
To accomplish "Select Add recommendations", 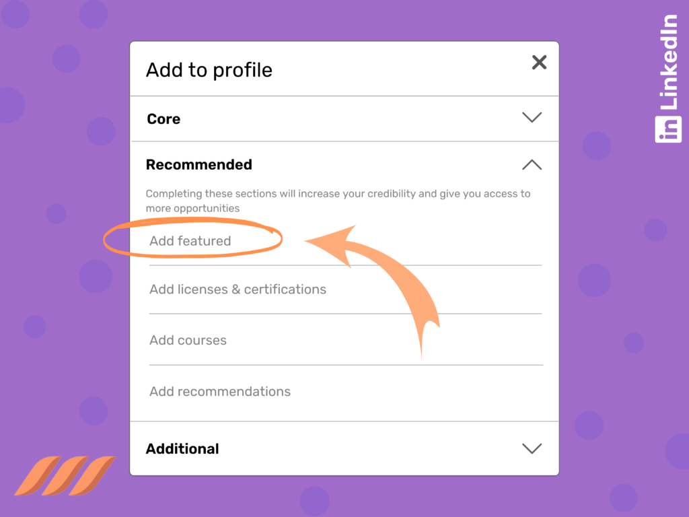I will point(219,391).
